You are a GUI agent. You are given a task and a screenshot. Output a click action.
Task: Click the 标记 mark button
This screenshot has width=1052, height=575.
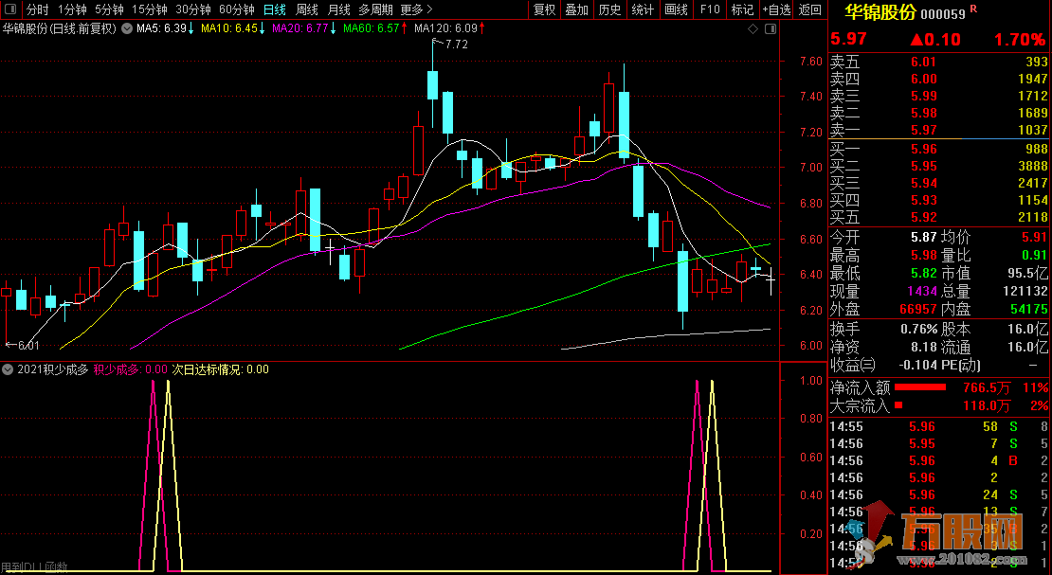(x=742, y=9)
